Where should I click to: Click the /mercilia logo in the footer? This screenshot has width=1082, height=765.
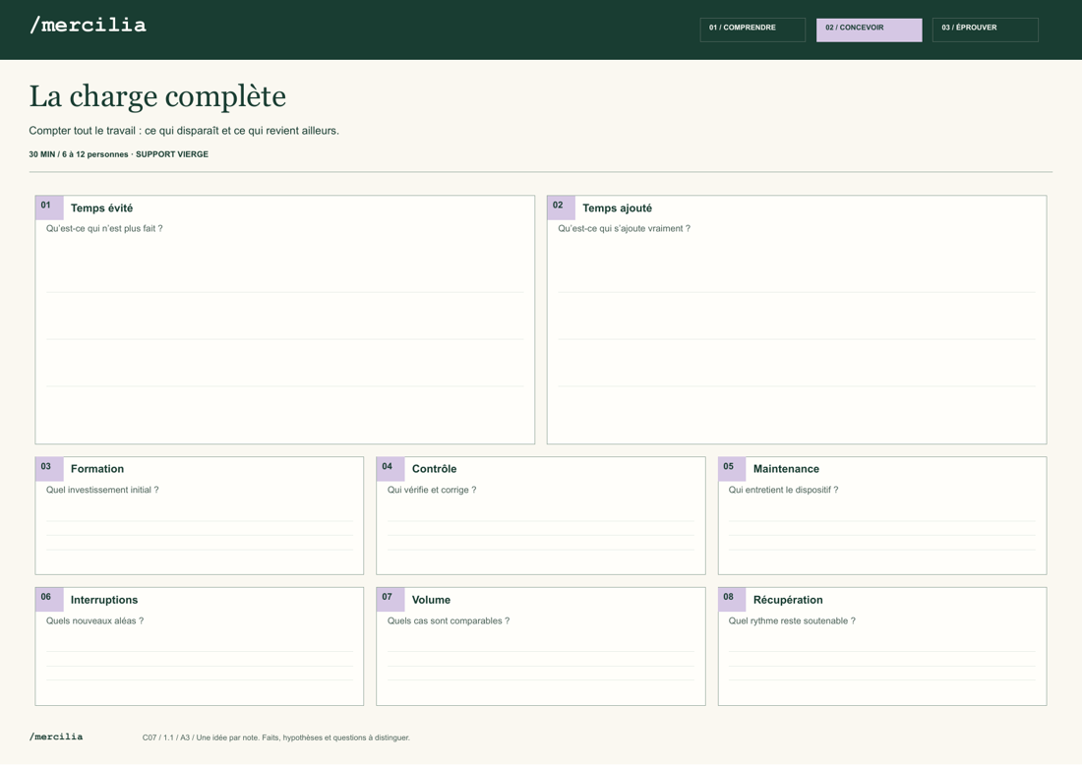[x=56, y=736]
